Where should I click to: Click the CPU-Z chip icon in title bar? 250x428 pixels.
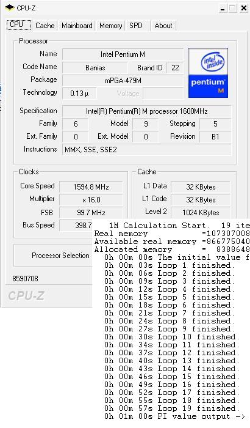(10, 7)
